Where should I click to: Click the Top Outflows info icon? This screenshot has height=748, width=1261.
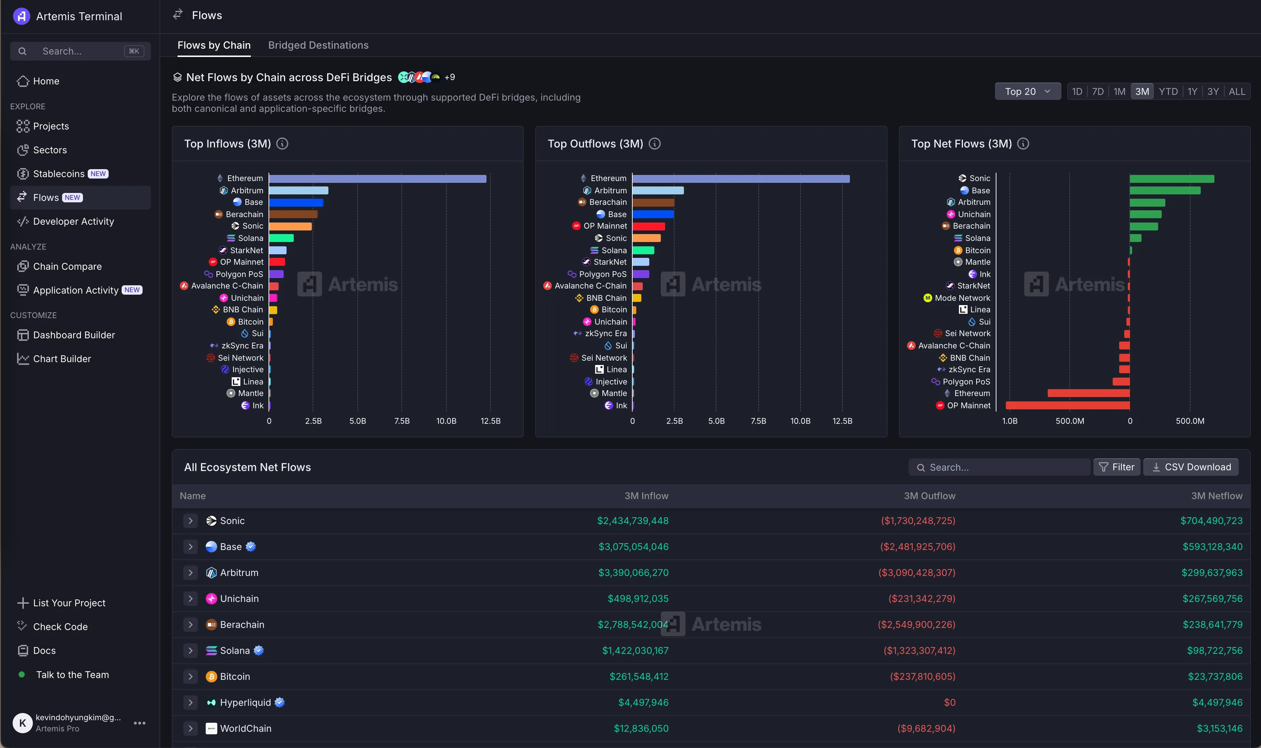click(x=654, y=144)
